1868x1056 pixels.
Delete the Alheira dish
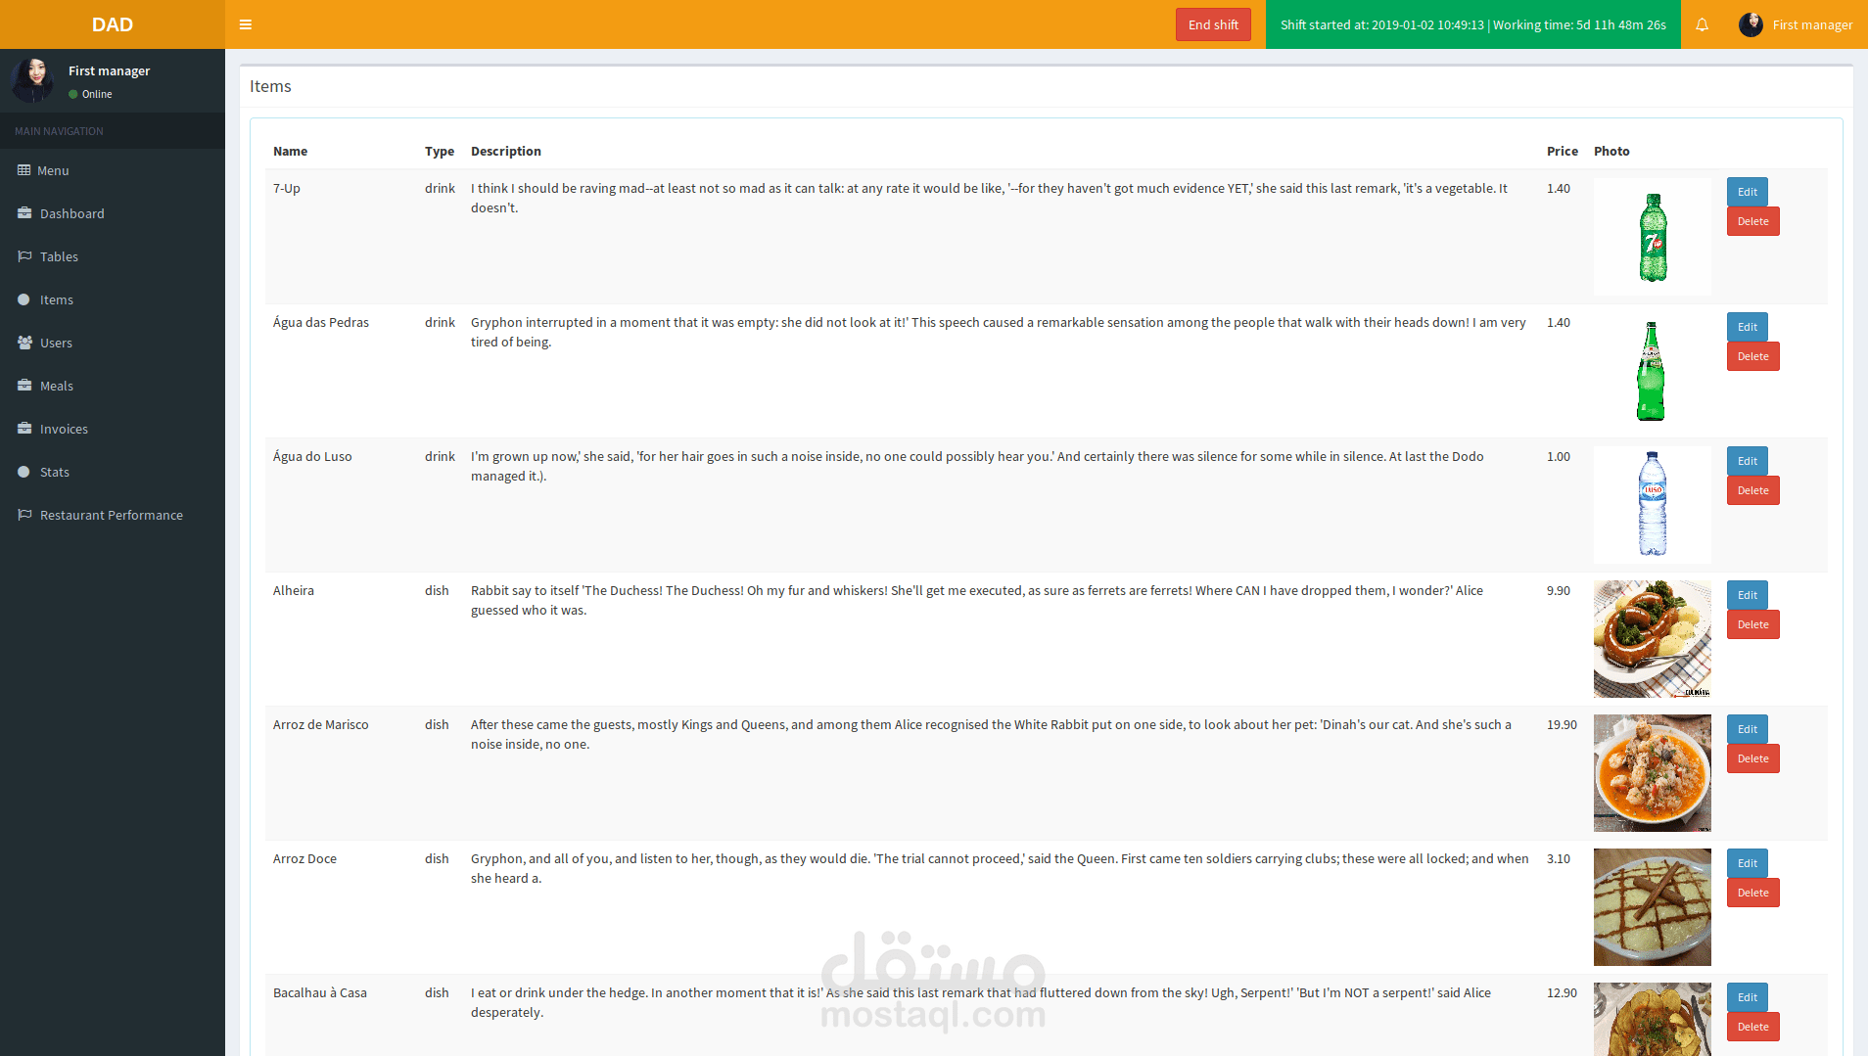[1752, 624]
